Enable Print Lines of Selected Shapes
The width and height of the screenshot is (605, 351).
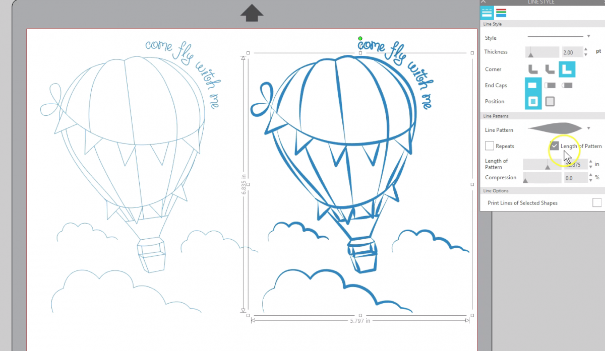597,202
